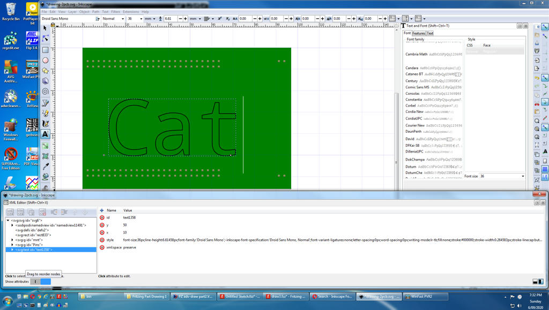Viewport: 549px width, 310px height.
Task: Open the Path menu
Action: tap(95, 12)
